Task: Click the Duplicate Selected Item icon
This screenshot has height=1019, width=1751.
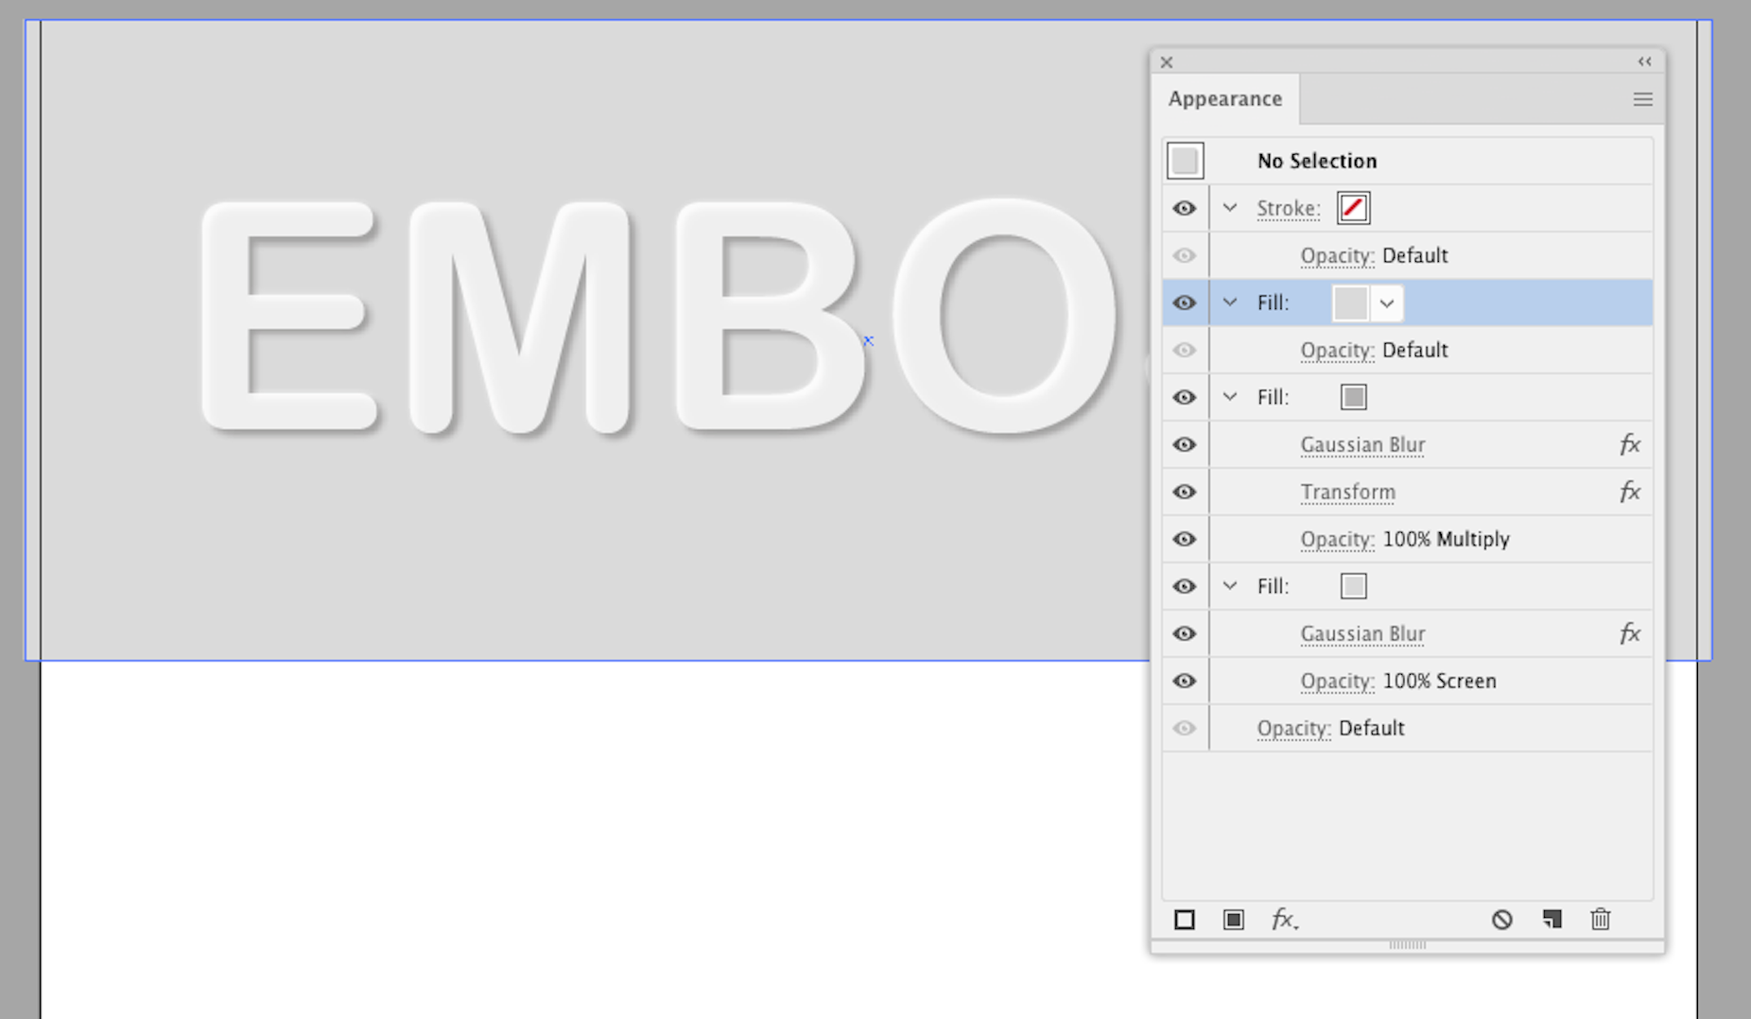Action: point(1552,918)
